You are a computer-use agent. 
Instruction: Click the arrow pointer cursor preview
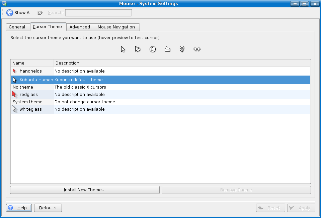(123, 49)
